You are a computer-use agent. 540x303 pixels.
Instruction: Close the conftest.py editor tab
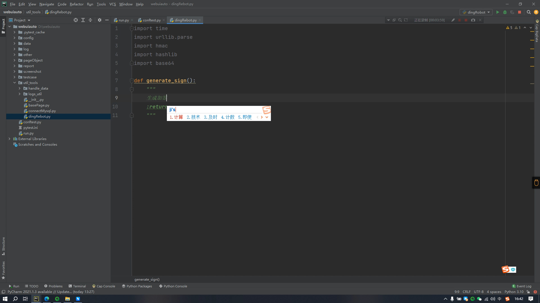click(x=164, y=20)
